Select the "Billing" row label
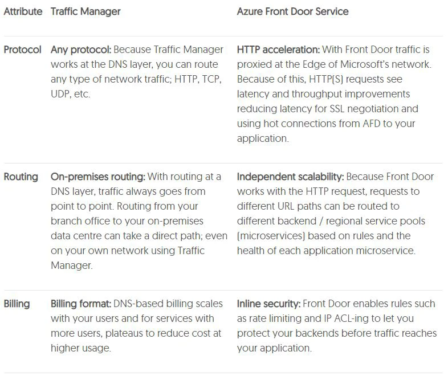 tap(17, 304)
